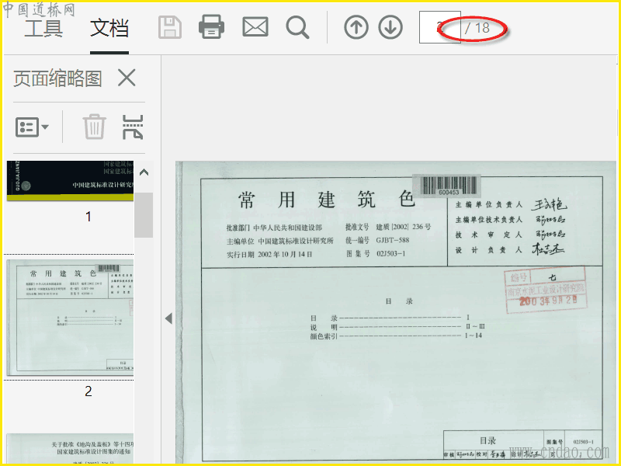The height and width of the screenshot is (466, 621).
Task: Send document by email envelope icon
Action: 255,27
